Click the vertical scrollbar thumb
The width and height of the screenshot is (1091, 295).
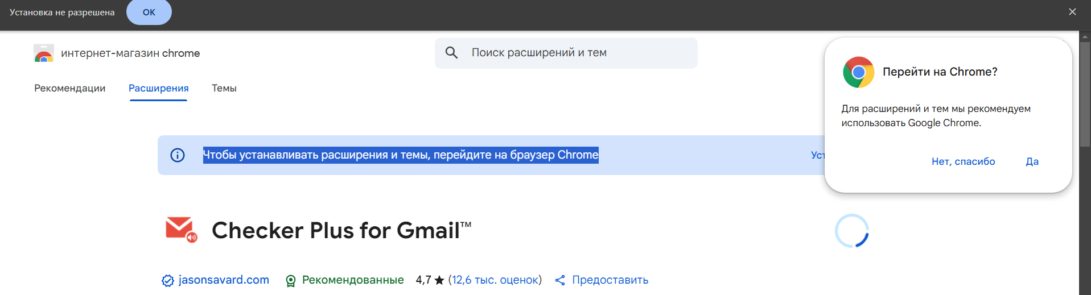pyautogui.click(x=1085, y=91)
